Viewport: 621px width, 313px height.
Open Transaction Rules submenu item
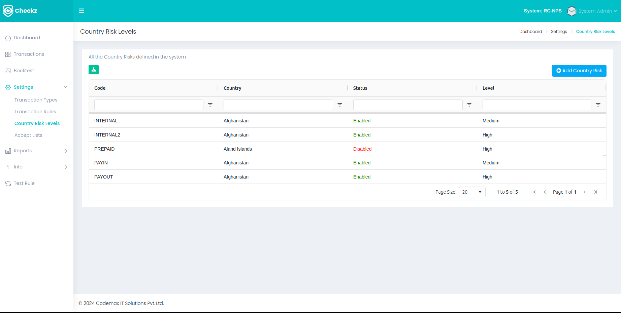click(35, 112)
